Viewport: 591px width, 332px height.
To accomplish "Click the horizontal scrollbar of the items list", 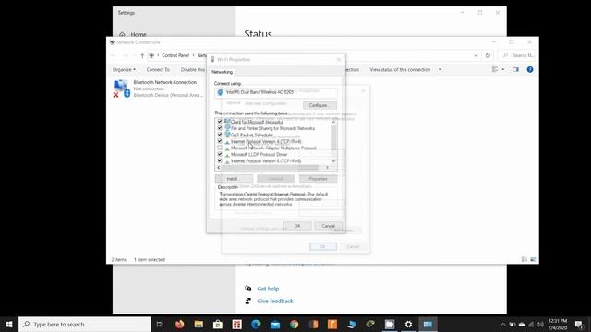I will pos(271,168).
